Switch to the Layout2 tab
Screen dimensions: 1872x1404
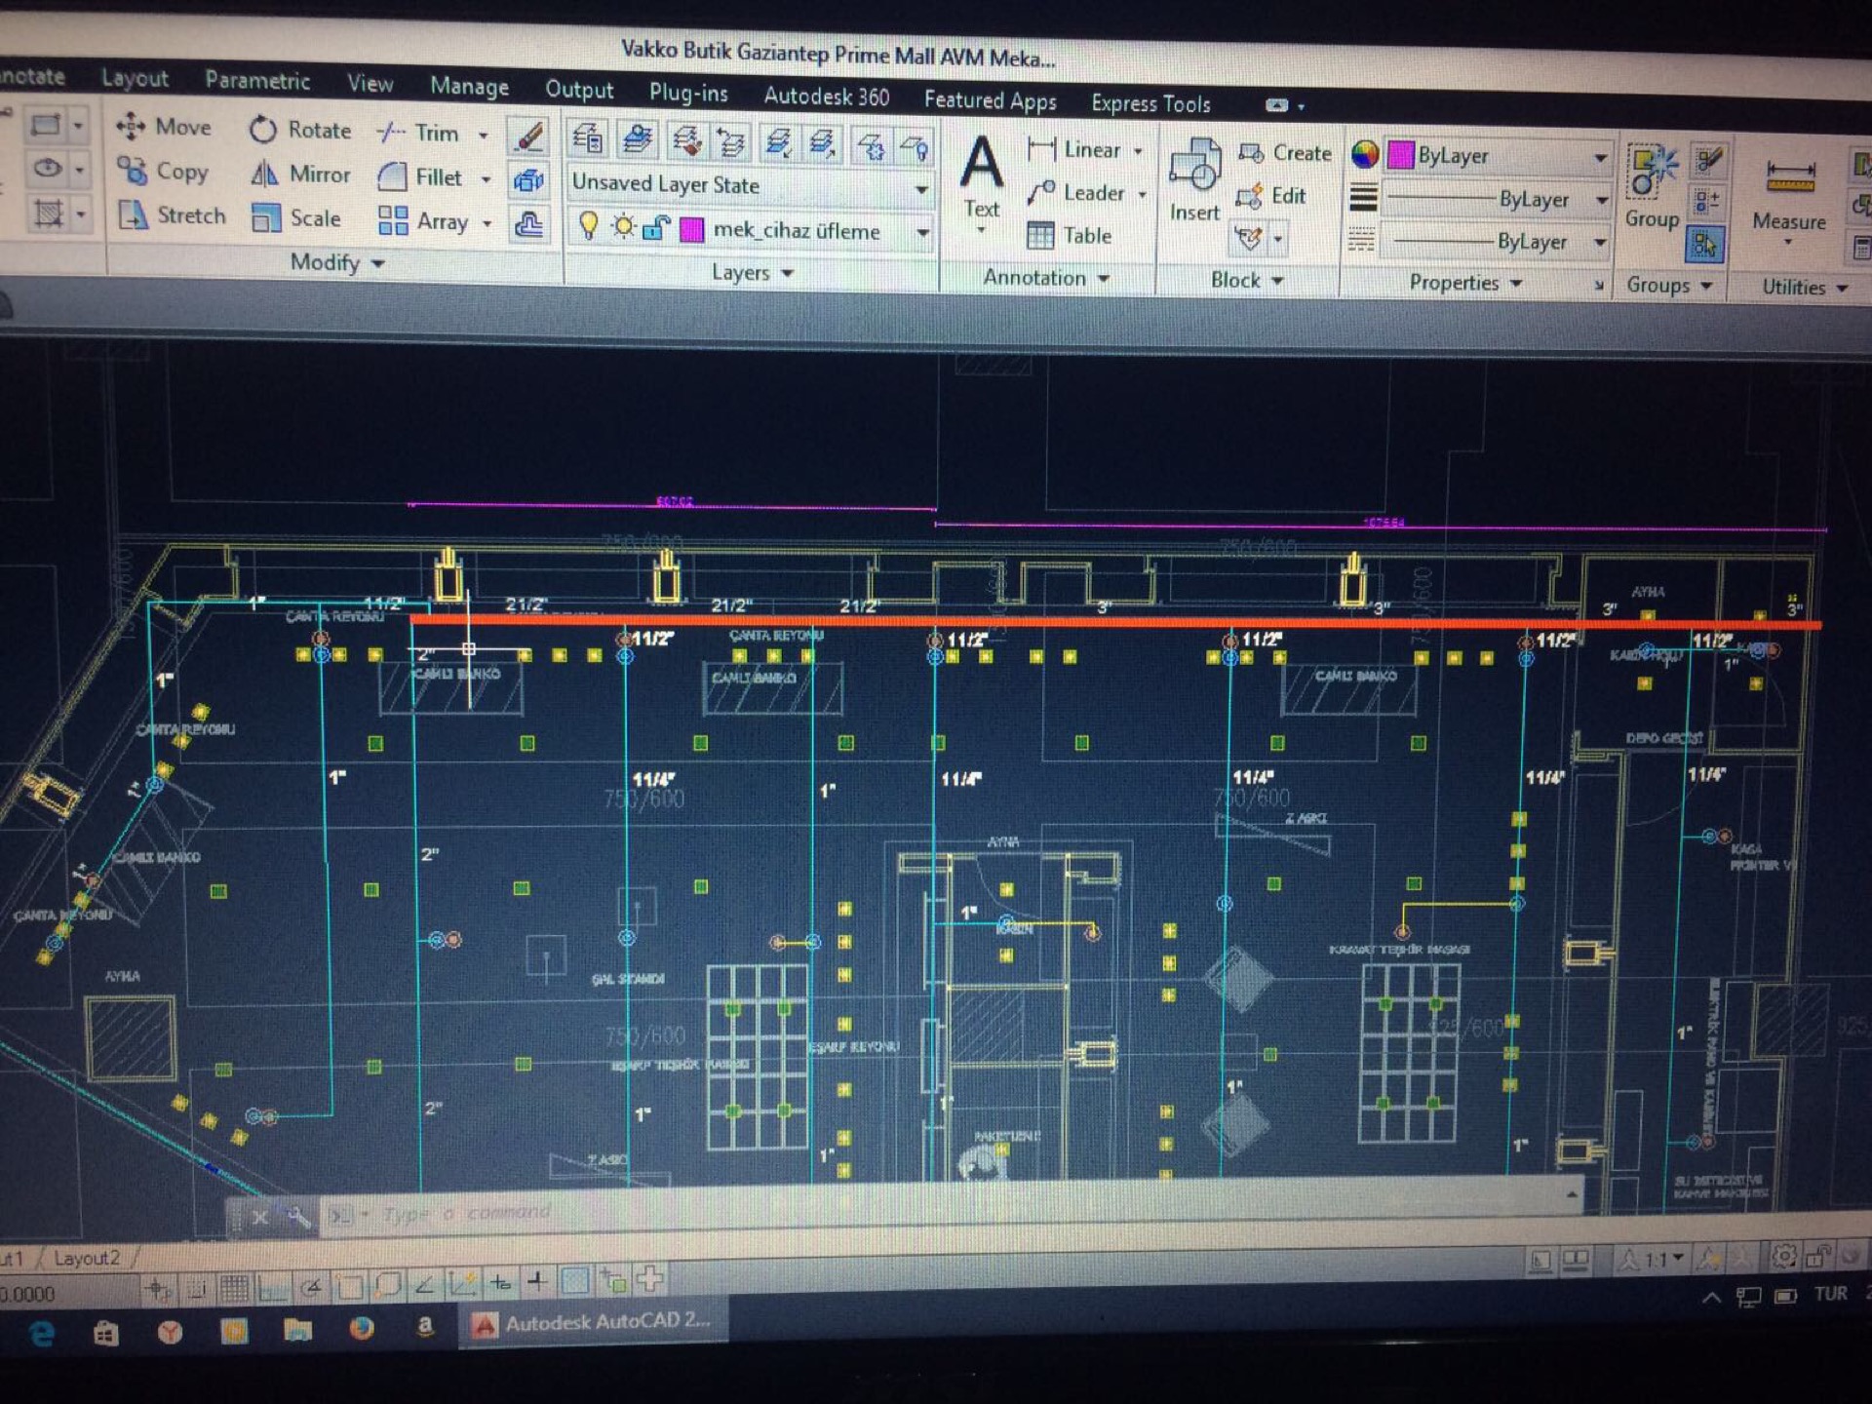tap(86, 1258)
